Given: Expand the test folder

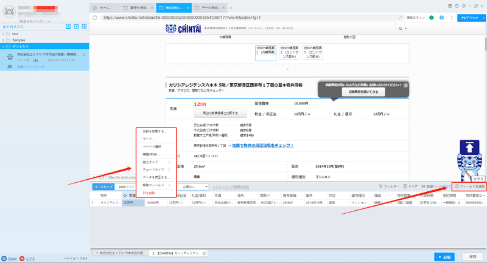Looking at the screenshot, I should (3, 34).
